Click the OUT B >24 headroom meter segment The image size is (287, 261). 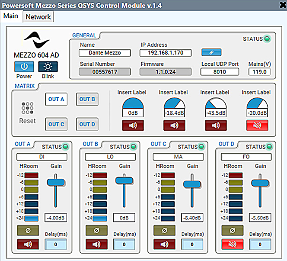pyautogui.click(x=100, y=218)
